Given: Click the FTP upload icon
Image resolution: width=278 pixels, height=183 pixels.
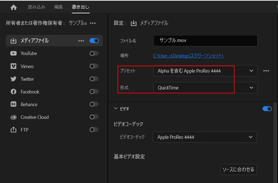Looking at the screenshot, I should 13,130.
